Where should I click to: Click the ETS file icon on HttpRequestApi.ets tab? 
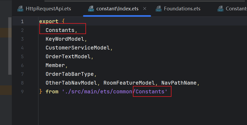tap(20, 9)
